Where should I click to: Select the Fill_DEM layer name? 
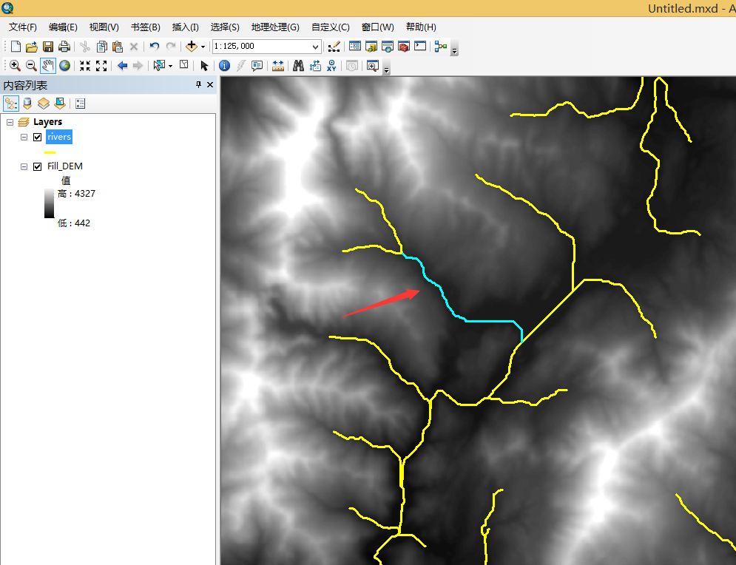(65, 166)
